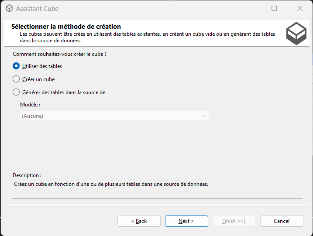Screen dimensions: 313x236
Task: Close the Assistant Cube window
Action: [x=300, y=8]
